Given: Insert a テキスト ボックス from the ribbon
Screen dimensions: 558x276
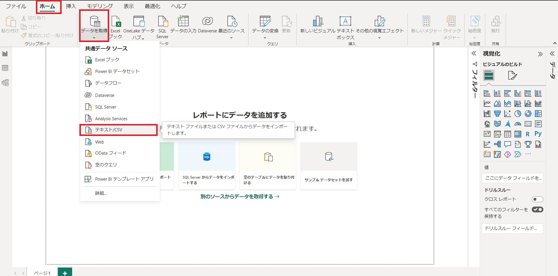Looking at the screenshot, I should click(x=345, y=28).
